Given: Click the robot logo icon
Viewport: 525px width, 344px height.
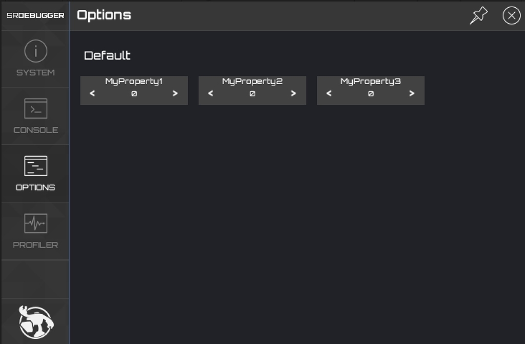Looking at the screenshot, I should 36,322.
